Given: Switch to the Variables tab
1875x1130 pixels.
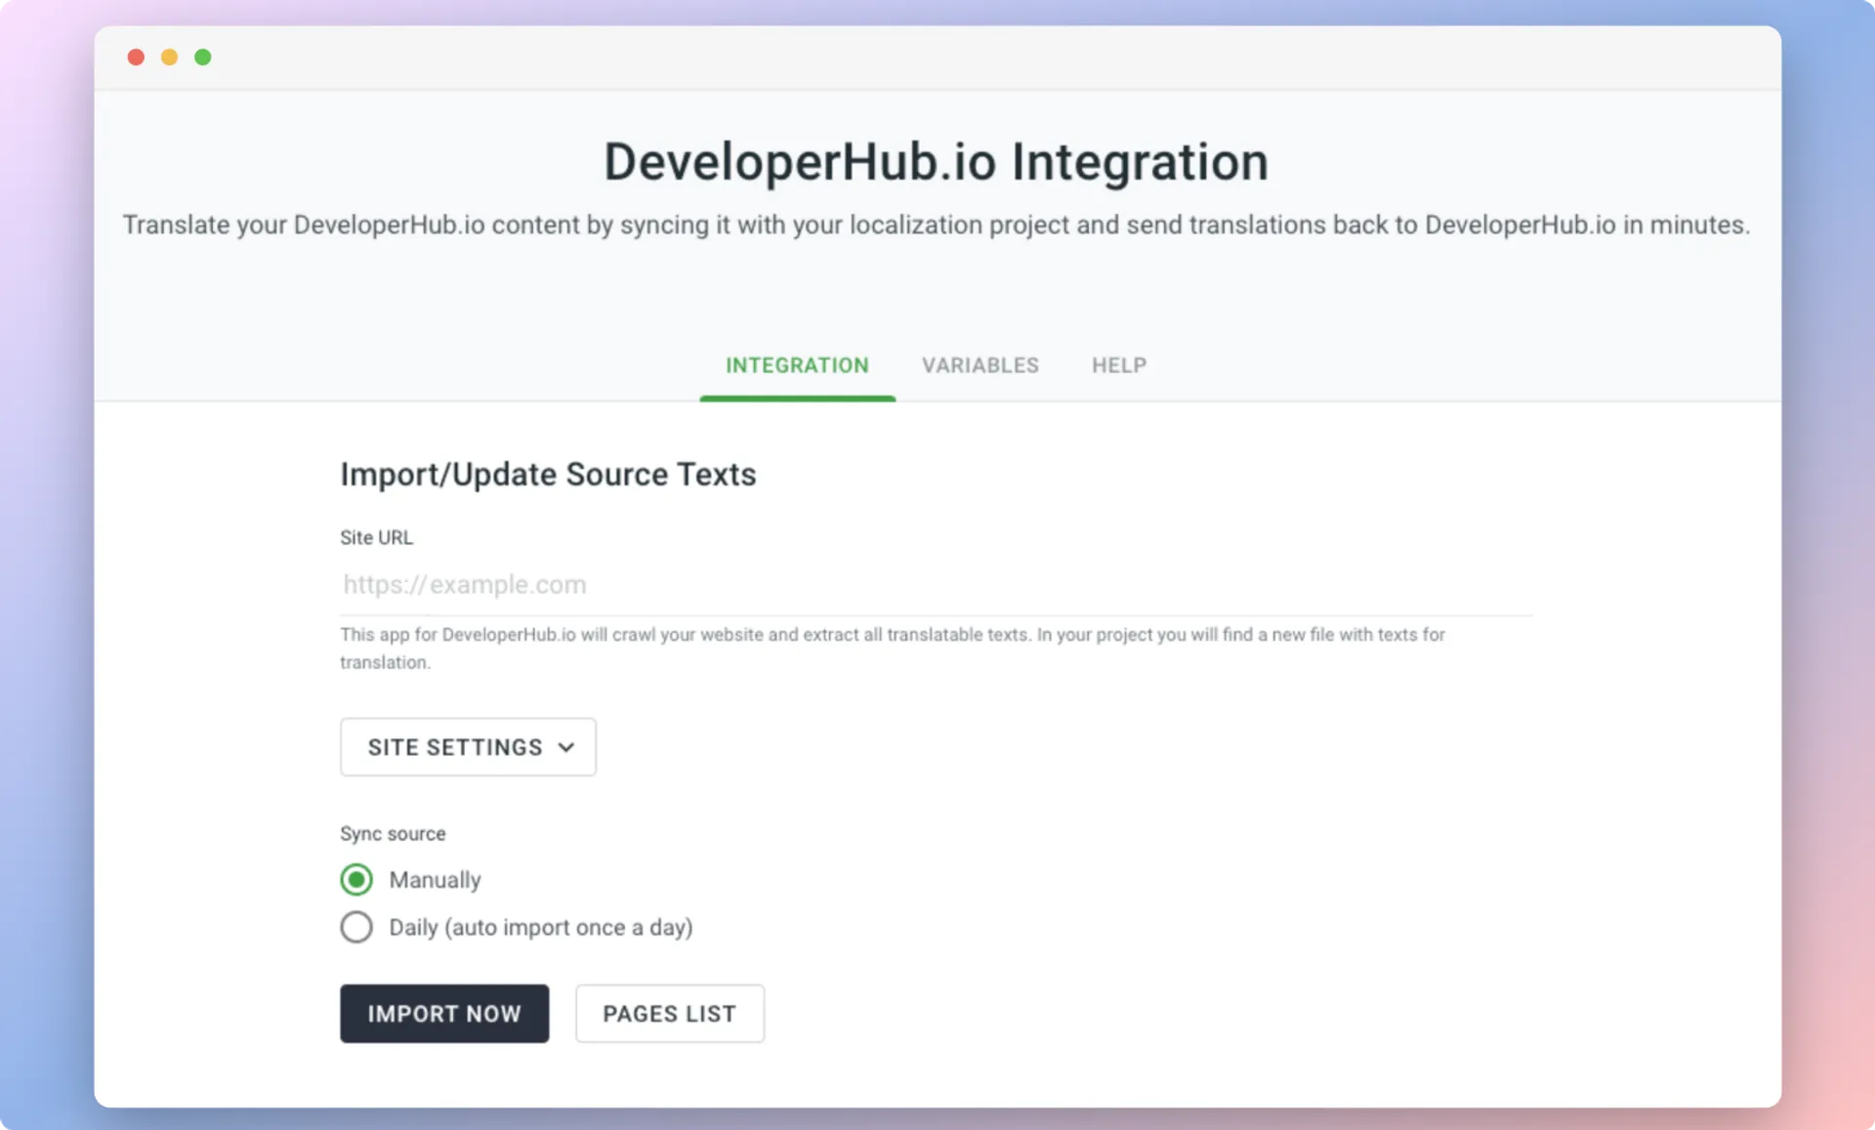Looking at the screenshot, I should [980, 365].
